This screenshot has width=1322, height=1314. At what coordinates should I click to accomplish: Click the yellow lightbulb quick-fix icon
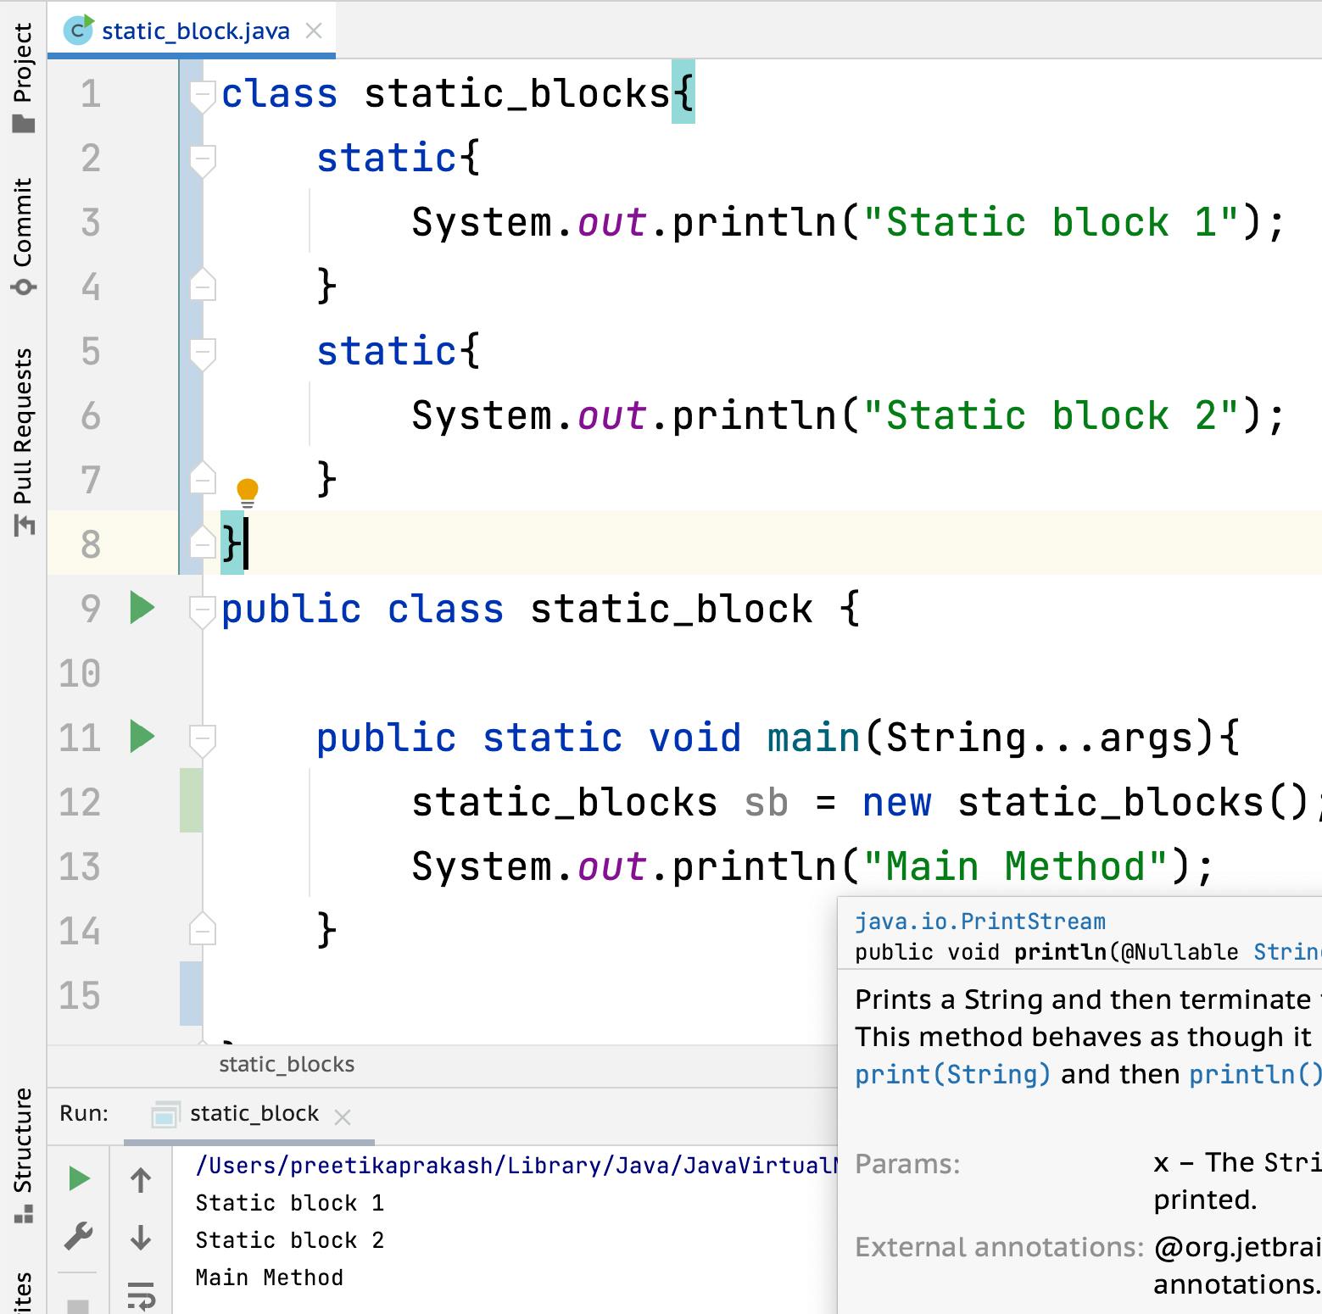(x=248, y=492)
